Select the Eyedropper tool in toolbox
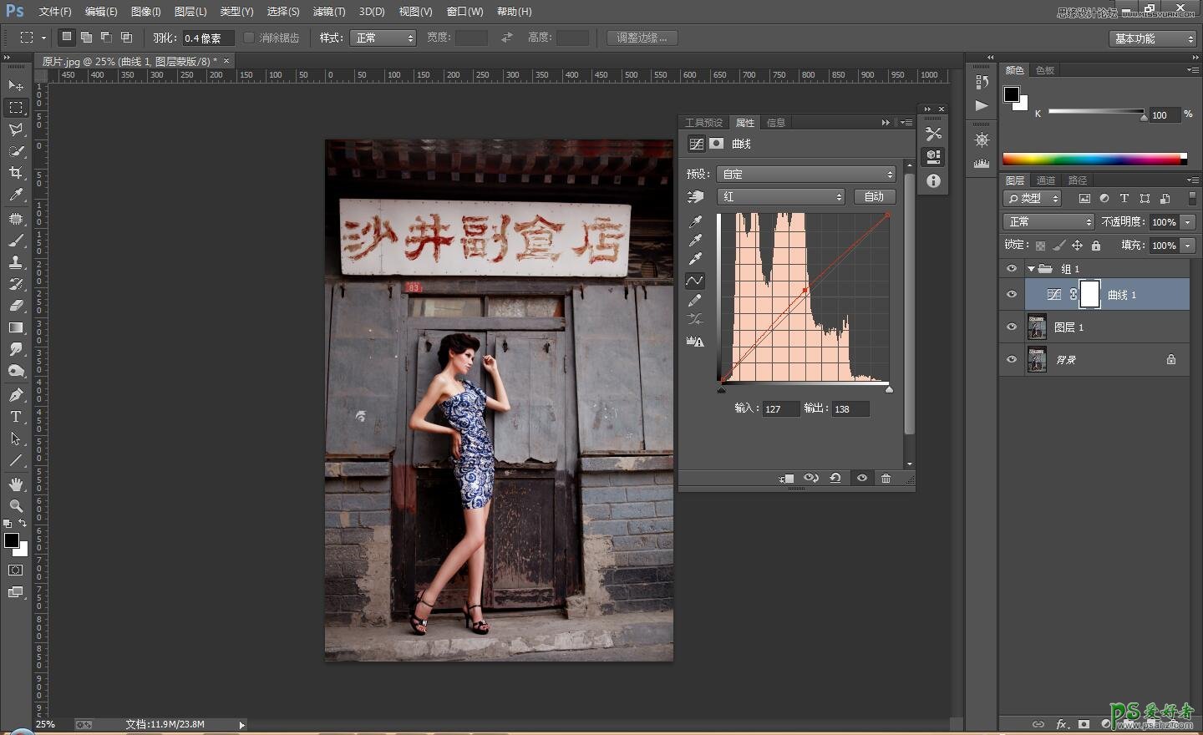Image resolution: width=1203 pixels, height=735 pixels. [x=16, y=195]
